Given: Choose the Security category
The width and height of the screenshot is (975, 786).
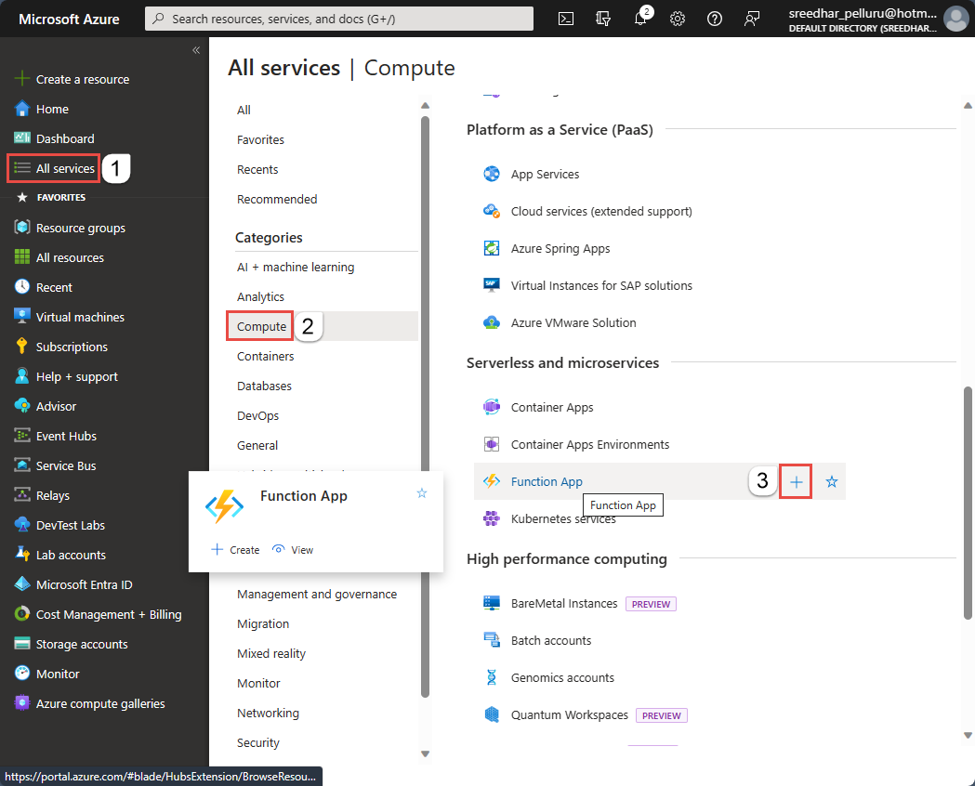Looking at the screenshot, I should pyautogui.click(x=258, y=742).
